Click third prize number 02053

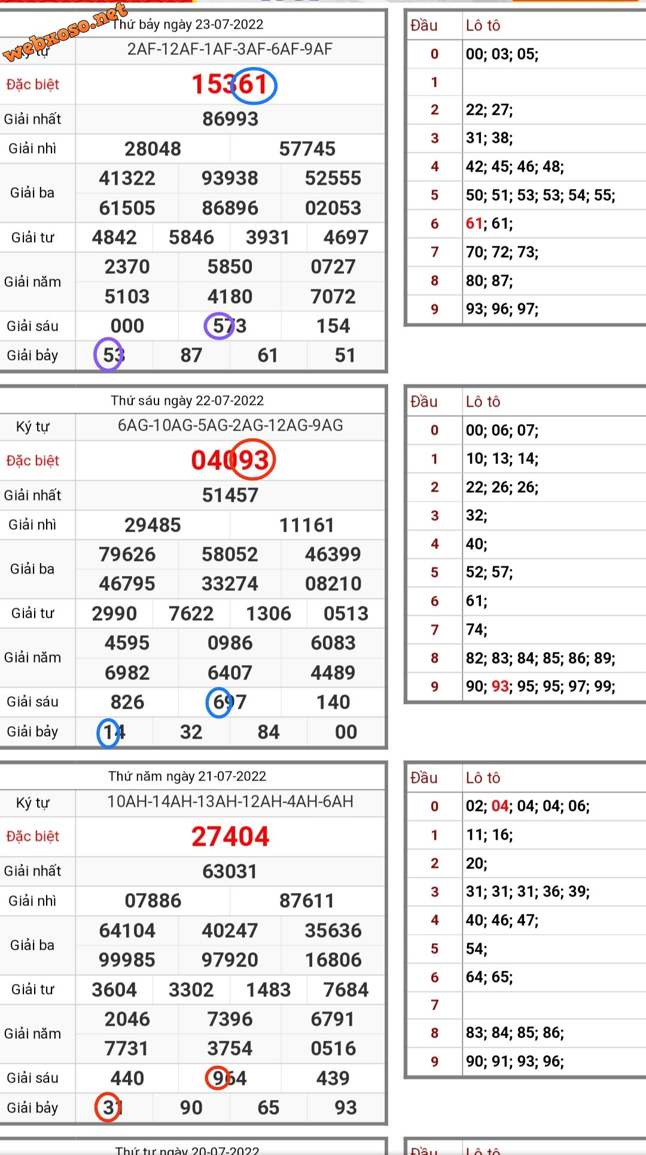333,208
